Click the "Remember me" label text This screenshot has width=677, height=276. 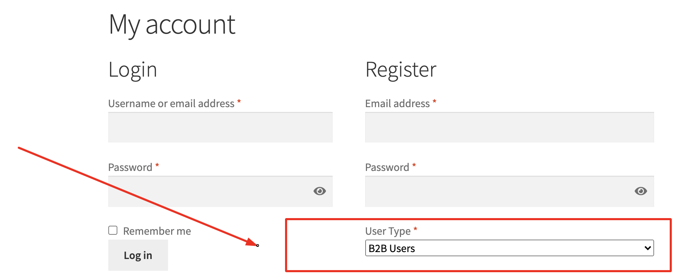point(157,231)
